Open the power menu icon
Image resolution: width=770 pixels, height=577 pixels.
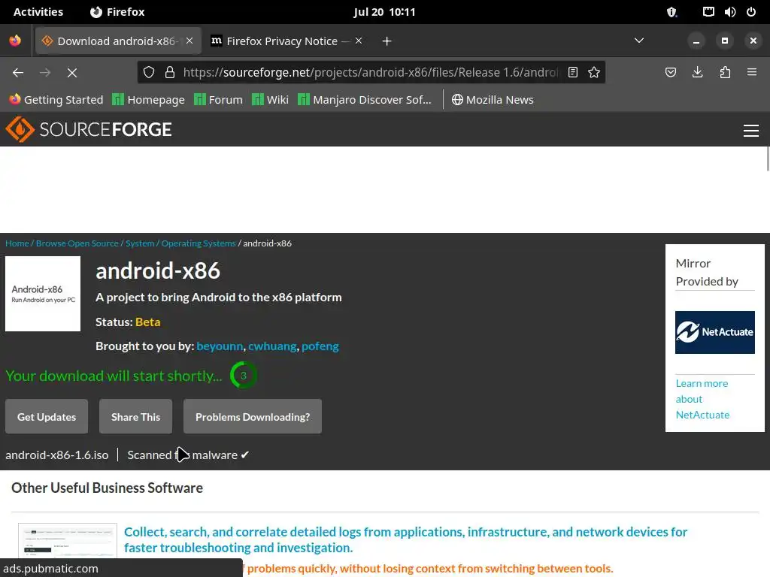tap(751, 12)
